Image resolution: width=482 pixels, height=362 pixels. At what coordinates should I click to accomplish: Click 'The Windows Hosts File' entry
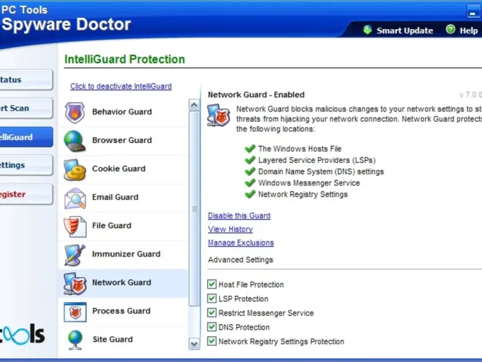click(299, 148)
